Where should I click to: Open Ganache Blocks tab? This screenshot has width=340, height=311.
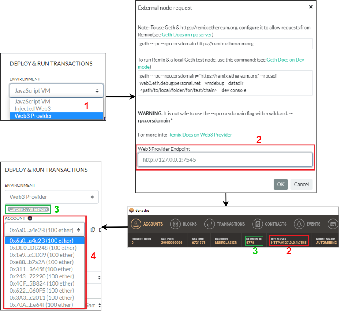coord(184,224)
